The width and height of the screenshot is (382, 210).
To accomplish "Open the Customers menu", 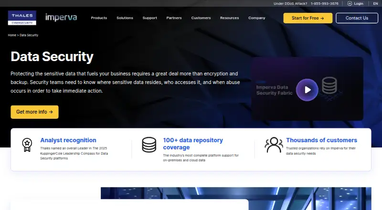I will click(x=201, y=18).
